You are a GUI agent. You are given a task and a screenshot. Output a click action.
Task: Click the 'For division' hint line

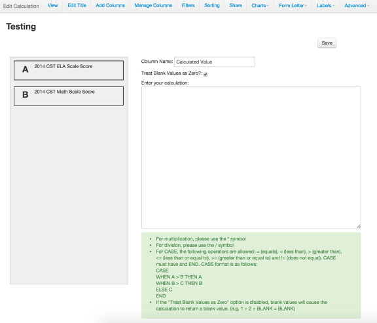click(195, 245)
